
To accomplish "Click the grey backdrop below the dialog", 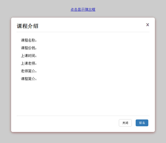I will (x=83, y=138).
